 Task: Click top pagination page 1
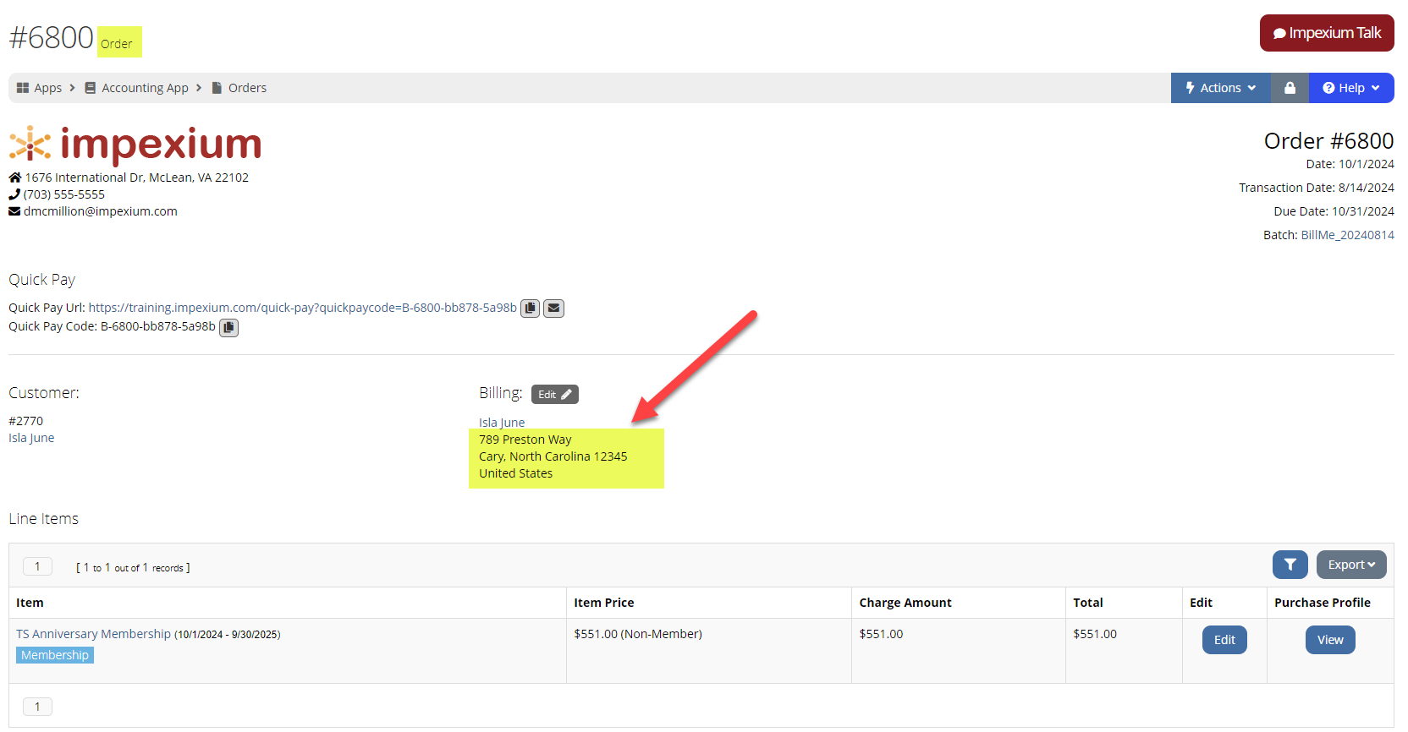37,566
